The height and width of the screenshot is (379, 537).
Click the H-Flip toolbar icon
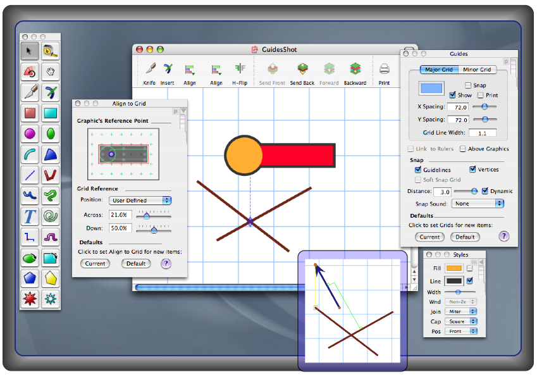[x=240, y=73]
